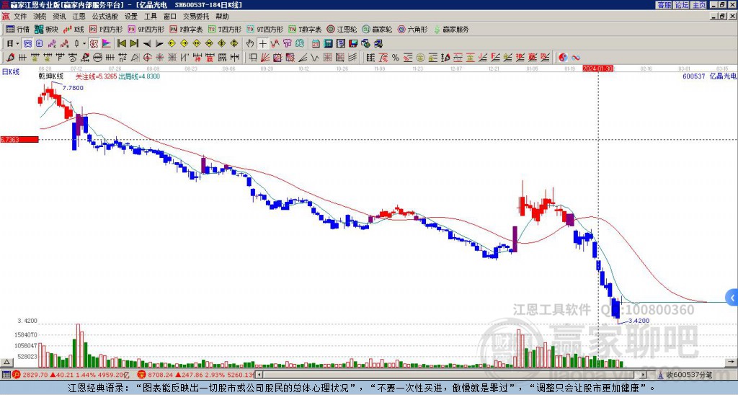Click the 600537 亿晶光电 stock label
Screen dimensions: 738x395
709,76
